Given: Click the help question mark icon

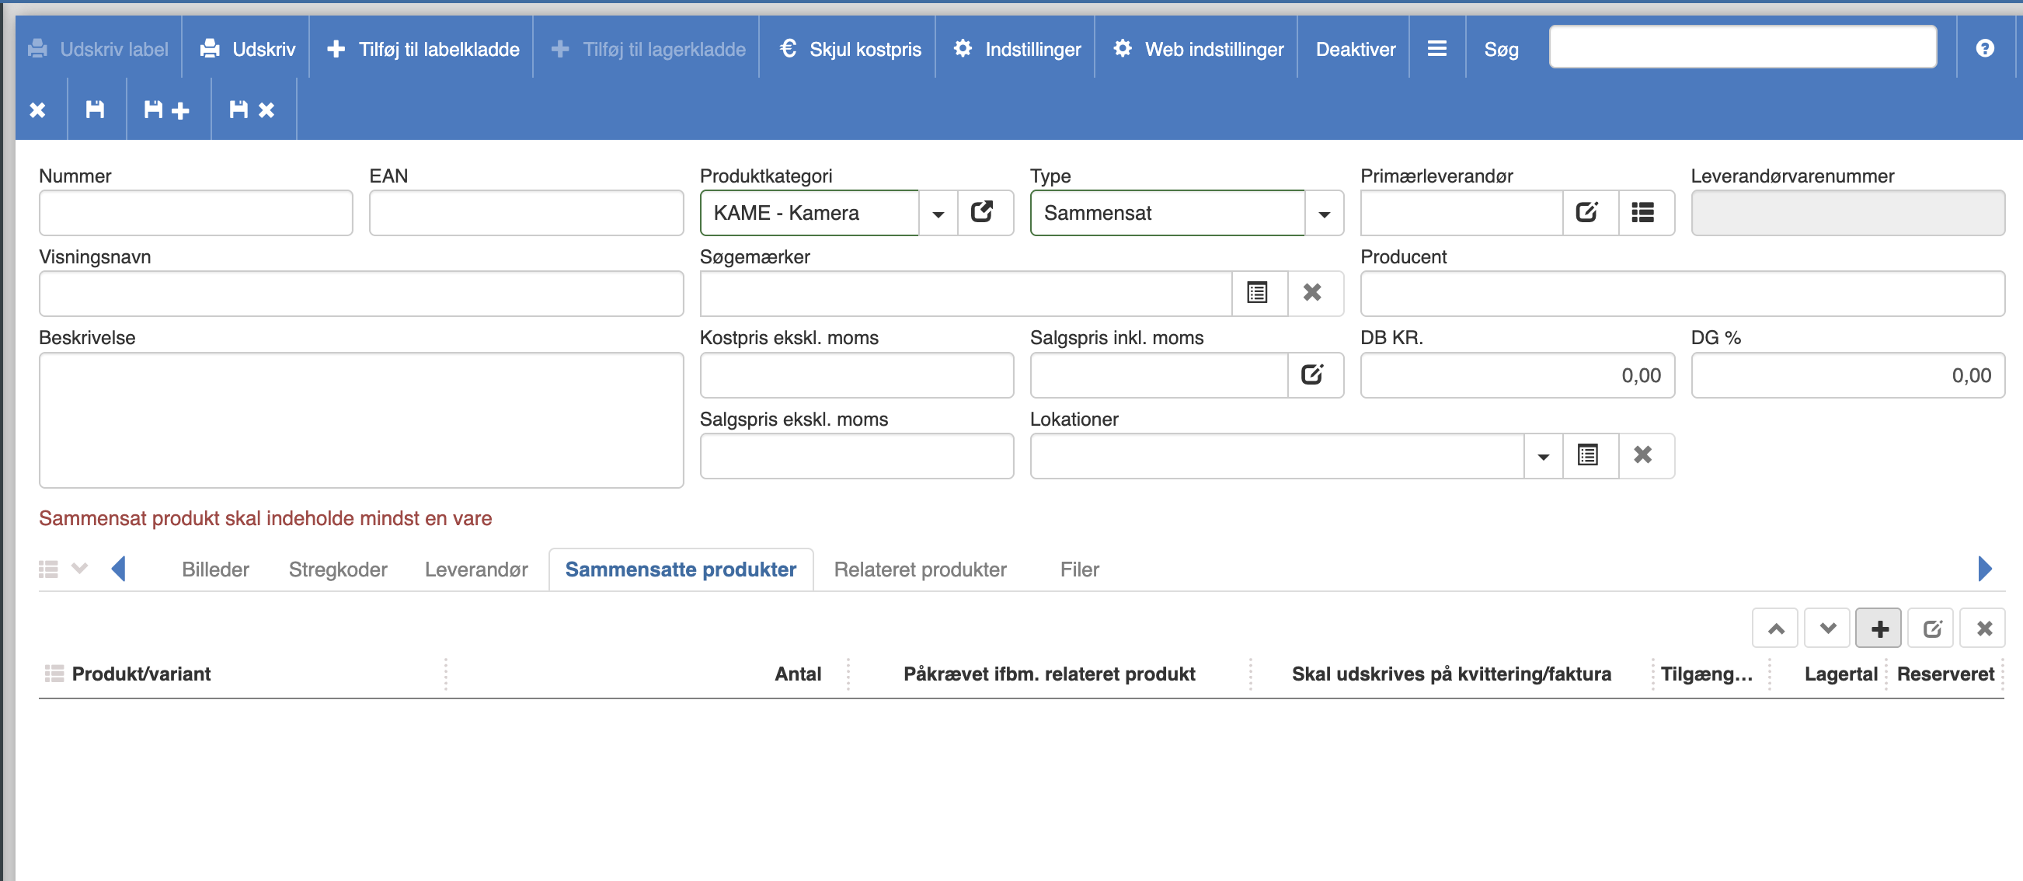Looking at the screenshot, I should [1984, 49].
